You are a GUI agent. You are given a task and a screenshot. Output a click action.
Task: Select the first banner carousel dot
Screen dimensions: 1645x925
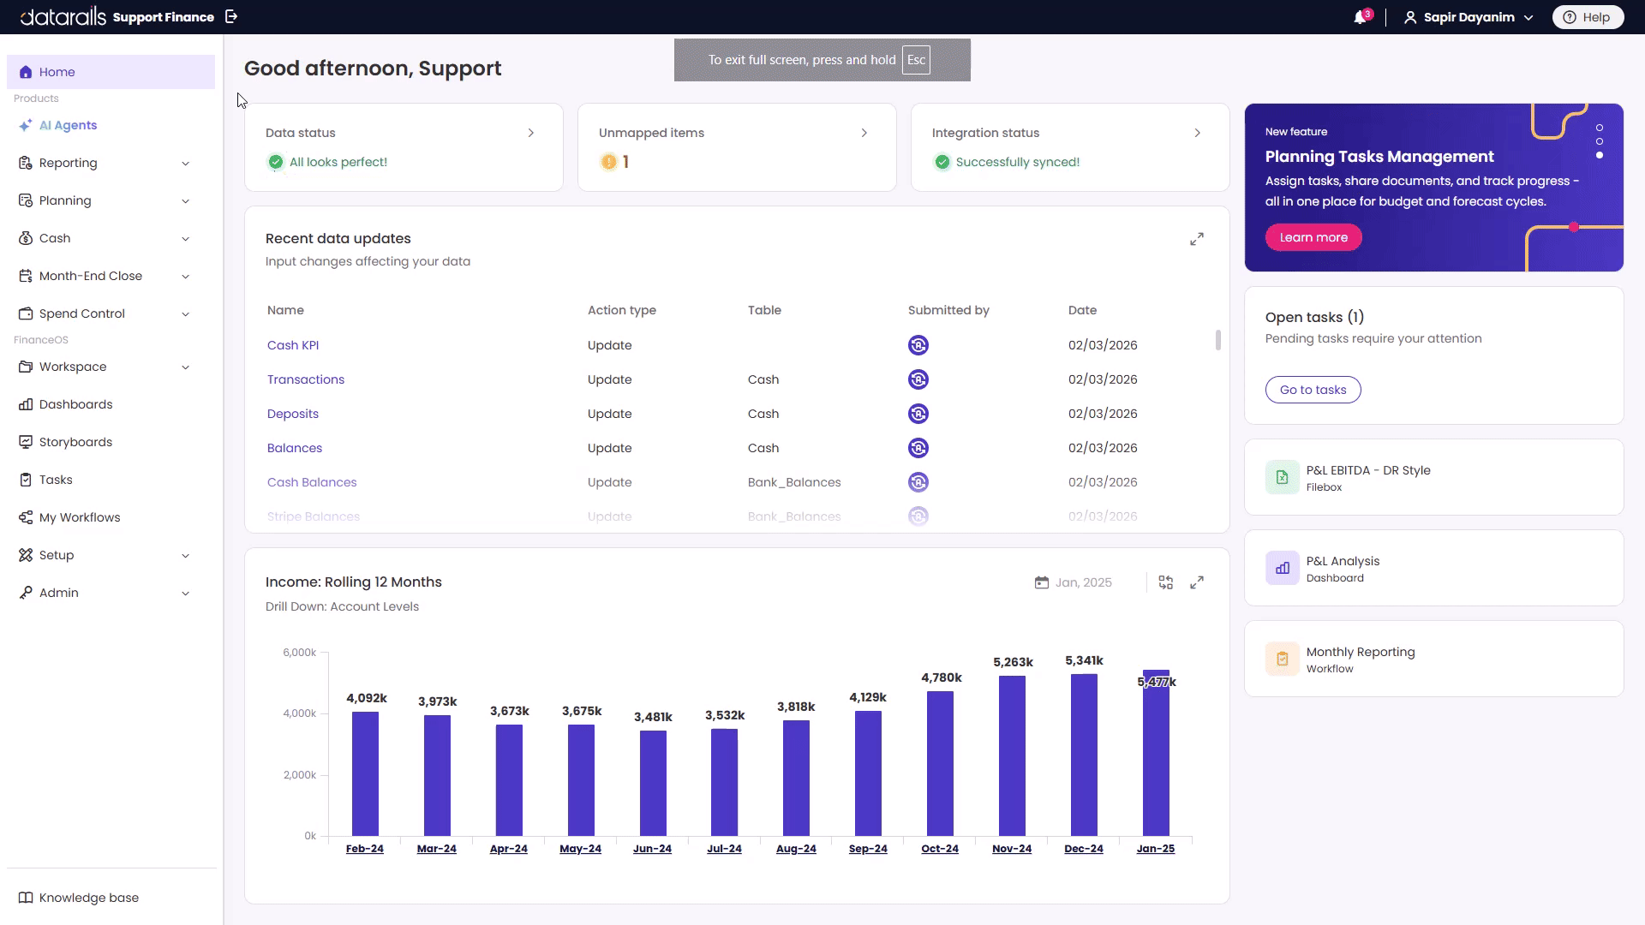1600,128
